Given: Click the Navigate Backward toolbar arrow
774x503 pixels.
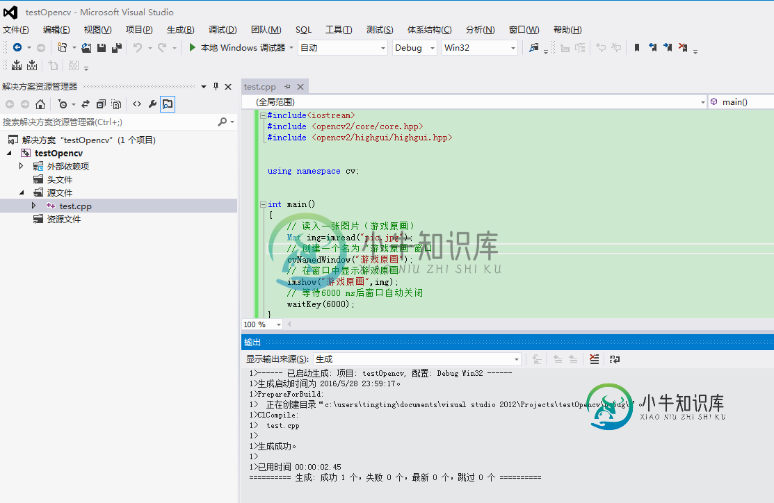Looking at the screenshot, I should coord(17,47).
